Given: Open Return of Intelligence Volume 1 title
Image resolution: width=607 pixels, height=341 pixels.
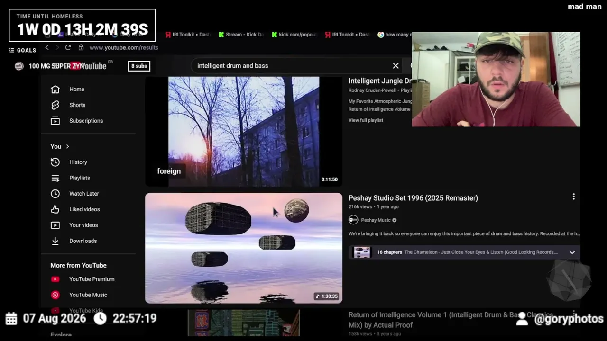Looking at the screenshot, I should click(x=451, y=320).
